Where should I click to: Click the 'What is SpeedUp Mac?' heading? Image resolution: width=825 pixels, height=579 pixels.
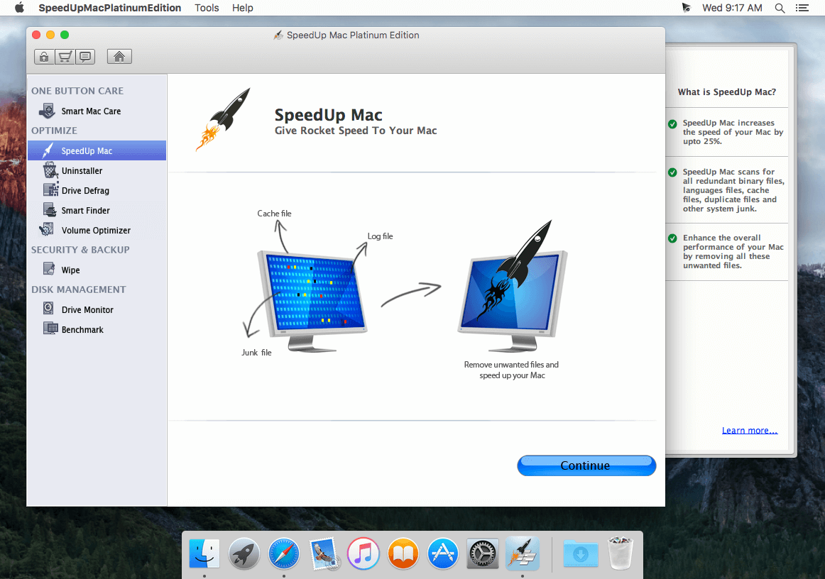click(x=726, y=92)
